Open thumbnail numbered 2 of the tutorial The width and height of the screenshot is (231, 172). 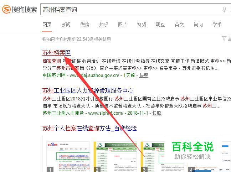coord(115,157)
